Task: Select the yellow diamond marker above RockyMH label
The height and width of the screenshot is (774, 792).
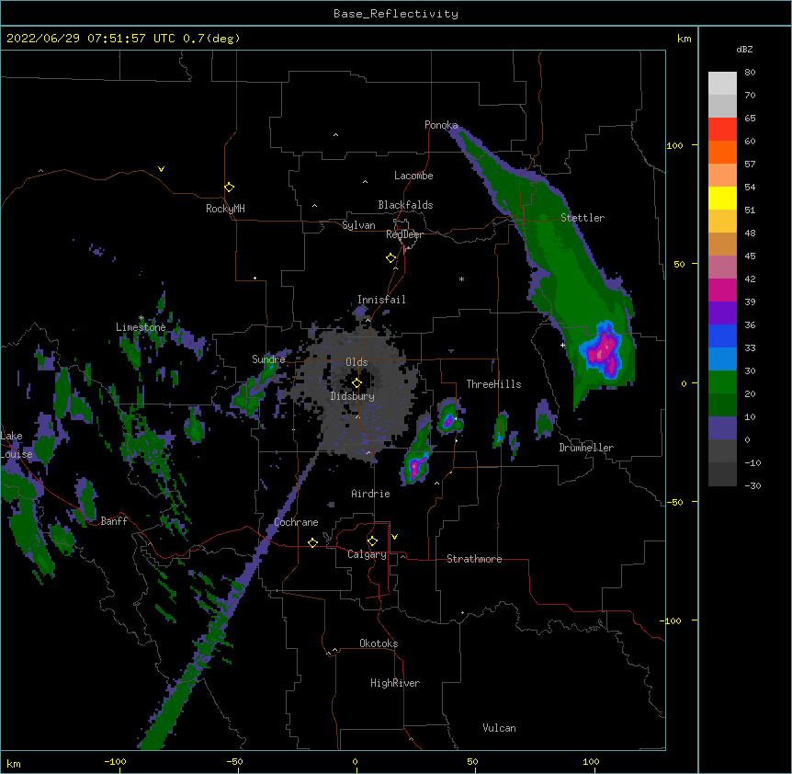Action: point(229,187)
